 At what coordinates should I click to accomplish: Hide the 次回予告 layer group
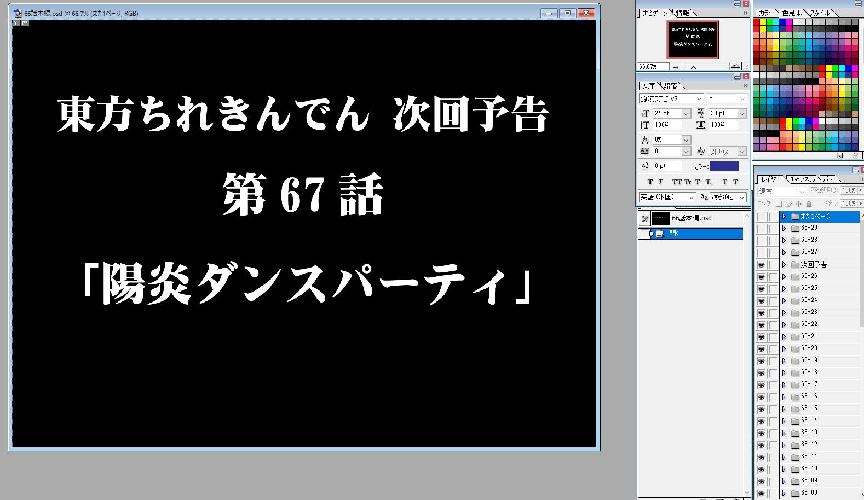tap(761, 265)
